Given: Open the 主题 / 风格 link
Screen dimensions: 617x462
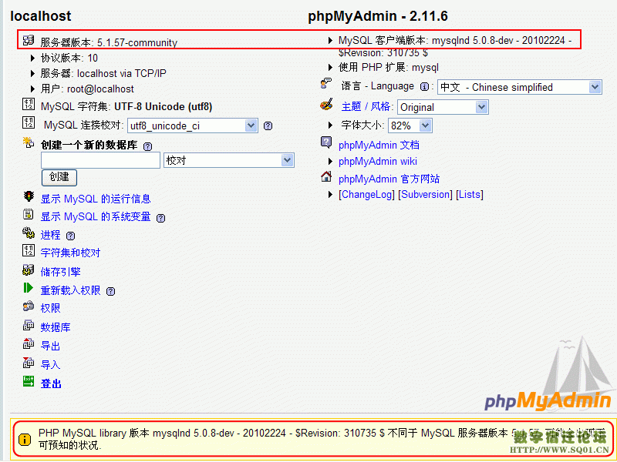Looking at the screenshot, I should pos(366,106).
